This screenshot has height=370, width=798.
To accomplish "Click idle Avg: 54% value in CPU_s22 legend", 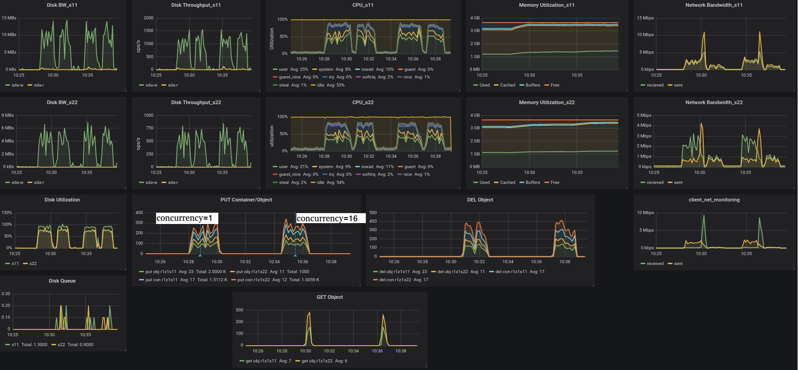I will pos(336,183).
